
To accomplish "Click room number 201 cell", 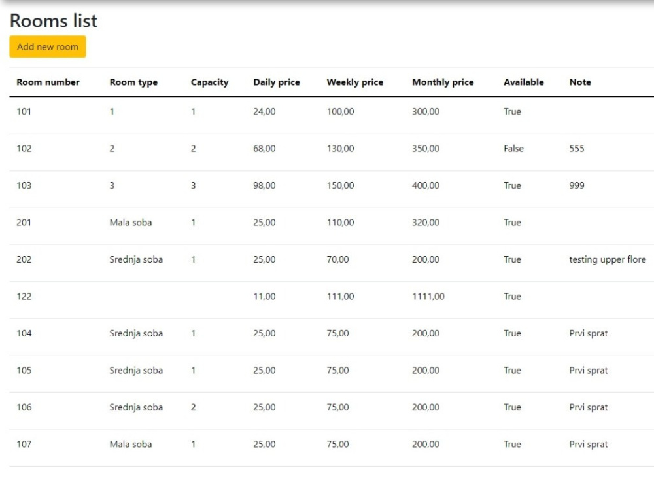I will (24, 222).
